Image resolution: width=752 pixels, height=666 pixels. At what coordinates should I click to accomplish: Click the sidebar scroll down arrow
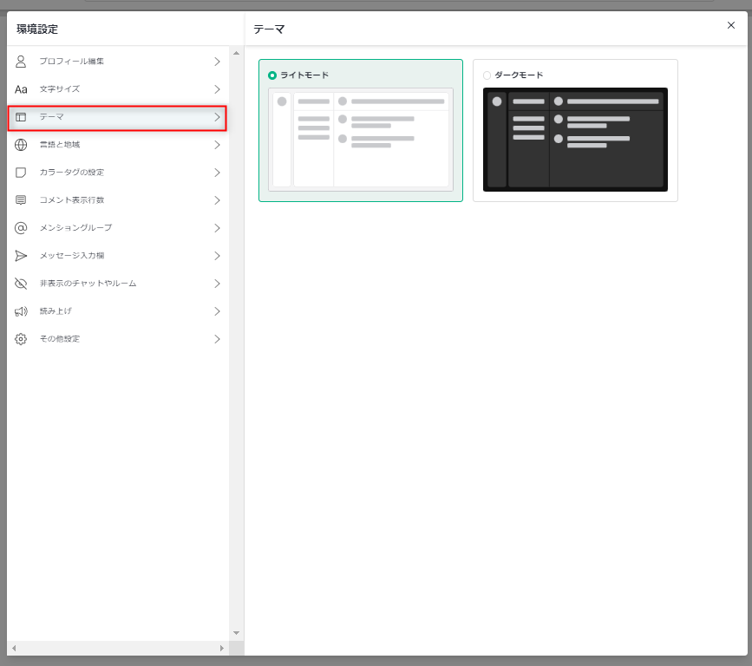237,633
